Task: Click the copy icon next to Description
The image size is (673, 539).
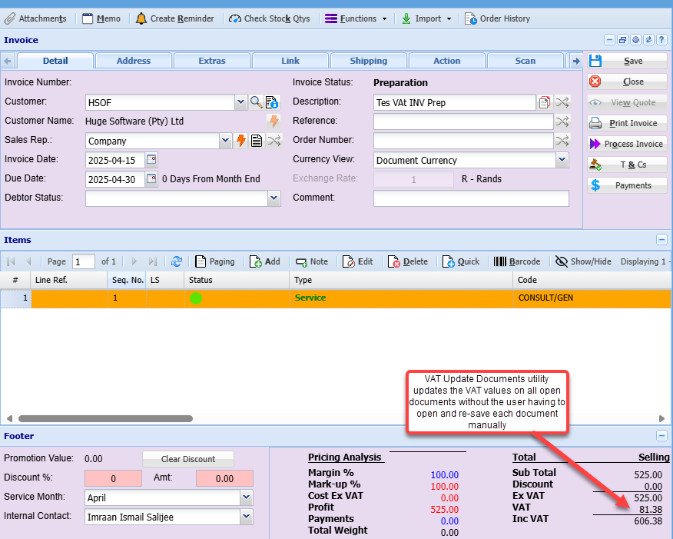Action: coord(545,102)
